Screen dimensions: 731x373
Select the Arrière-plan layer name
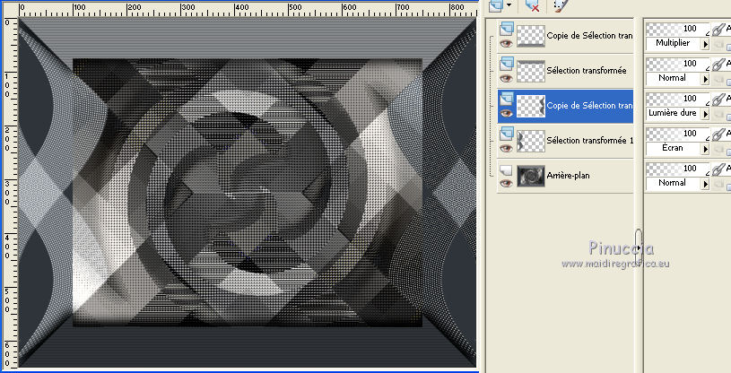(569, 176)
